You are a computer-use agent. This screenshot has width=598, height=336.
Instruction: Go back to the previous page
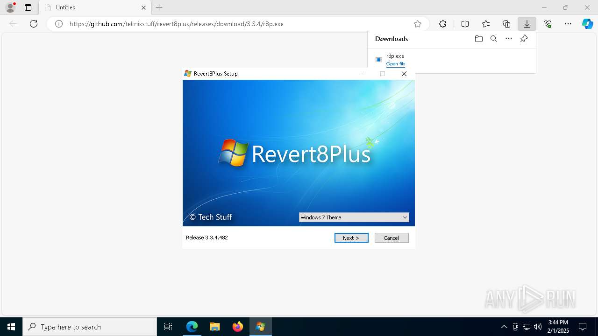13,24
